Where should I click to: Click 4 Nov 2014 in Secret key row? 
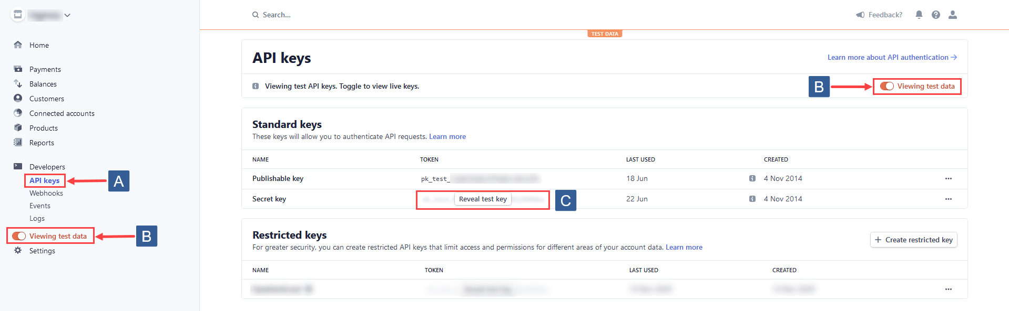click(x=783, y=199)
